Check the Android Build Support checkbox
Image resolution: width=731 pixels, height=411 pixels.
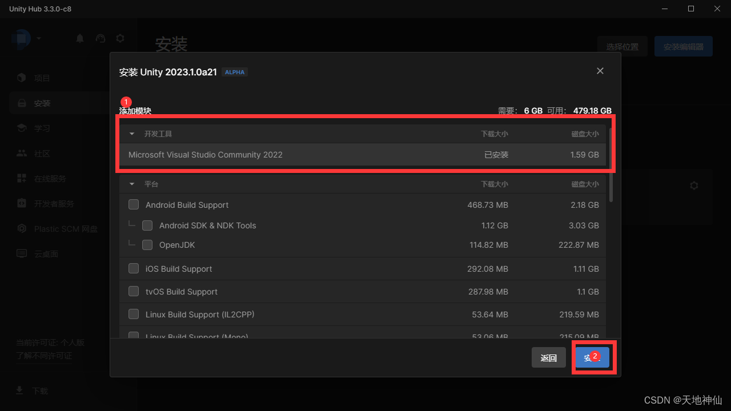[134, 204]
